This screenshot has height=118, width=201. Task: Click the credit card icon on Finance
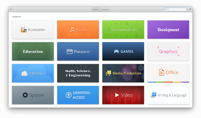(70, 52)
